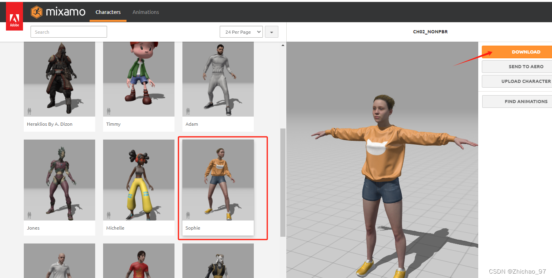The width and height of the screenshot is (552, 278).
Task: Click the 3D character preview viewport
Action: click(x=382, y=160)
